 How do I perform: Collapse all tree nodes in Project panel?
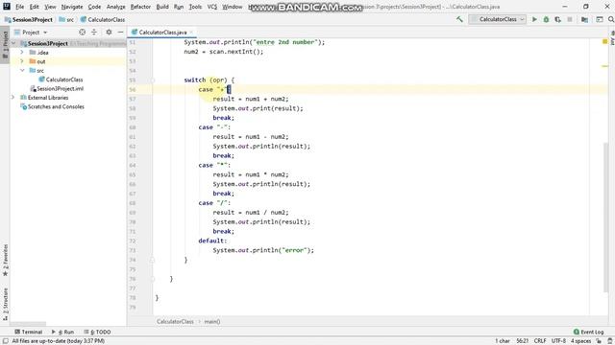click(x=94, y=32)
